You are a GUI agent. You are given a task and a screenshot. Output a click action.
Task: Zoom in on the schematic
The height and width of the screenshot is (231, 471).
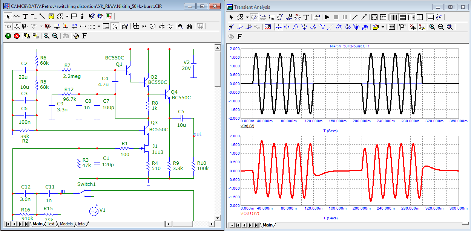click(x=46, y=36)
